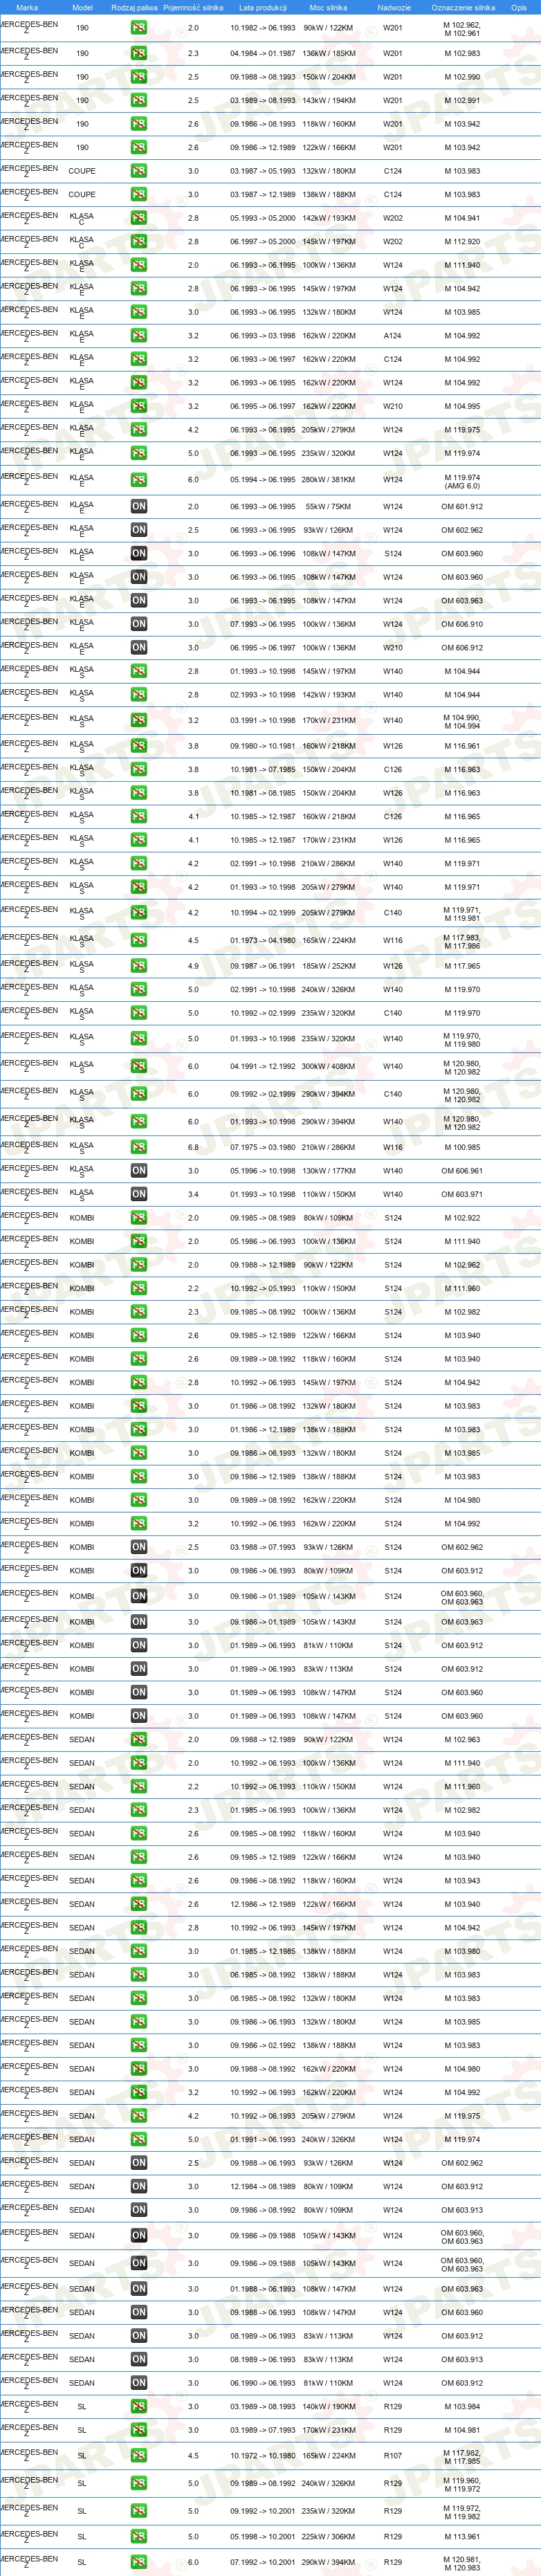Select the Moc silnika column header
The height and width of the screenshot is (2576, 541).
click(x=329, y=7)
